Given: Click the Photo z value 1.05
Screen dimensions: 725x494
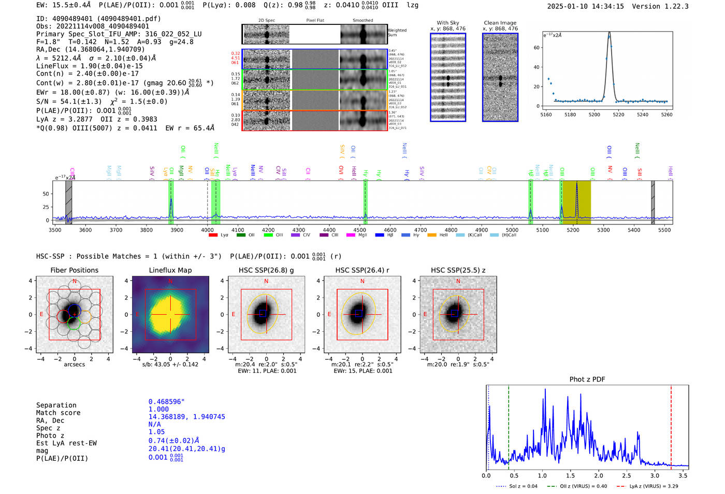Looking at the screenshot, I should 156,432.
